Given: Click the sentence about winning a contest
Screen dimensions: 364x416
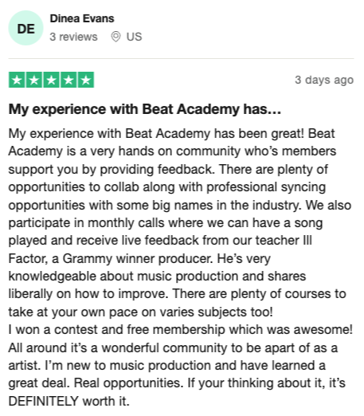Looking at the screenshot, I should pos(181,330).
